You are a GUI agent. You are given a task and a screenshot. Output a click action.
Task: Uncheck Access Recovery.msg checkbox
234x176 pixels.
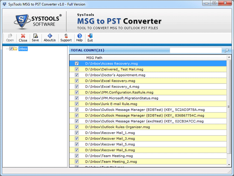77,63
